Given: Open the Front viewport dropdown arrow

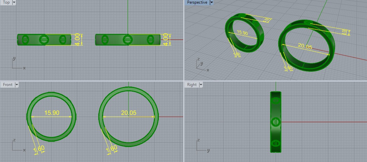Looking at the screenshot, I should pos(16,85).
